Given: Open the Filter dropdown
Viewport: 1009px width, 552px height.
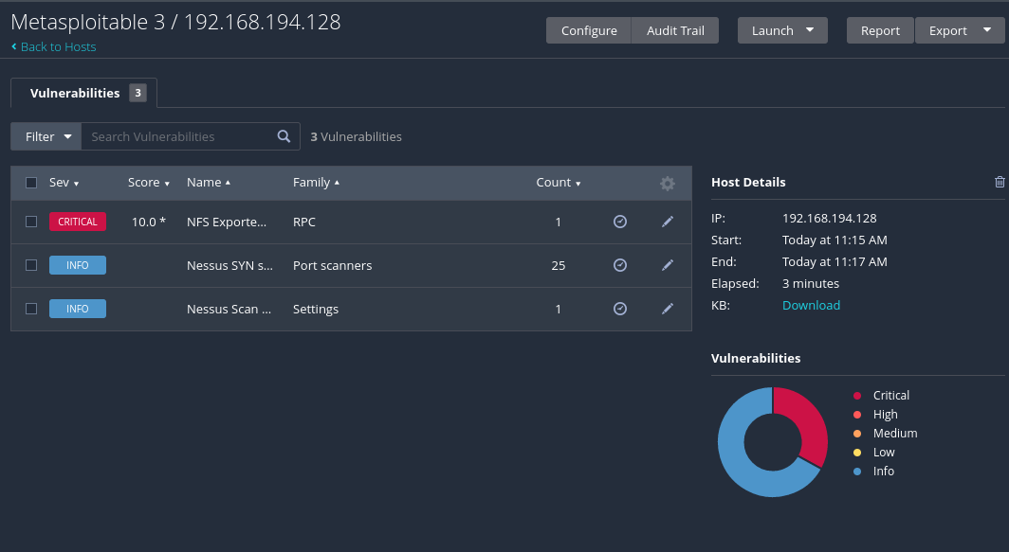Looking at the screenshot, I should [46, 136].
